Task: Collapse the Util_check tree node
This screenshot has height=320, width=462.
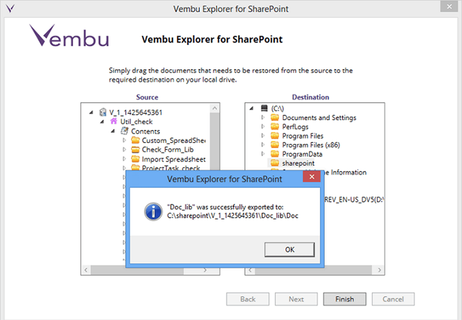Action: click(102, 122)
